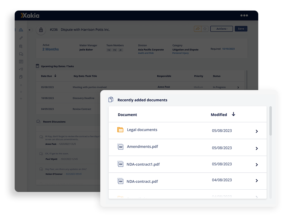Select the pencil edit icon in sidebar
292x220 pixels.
[21, 38]
